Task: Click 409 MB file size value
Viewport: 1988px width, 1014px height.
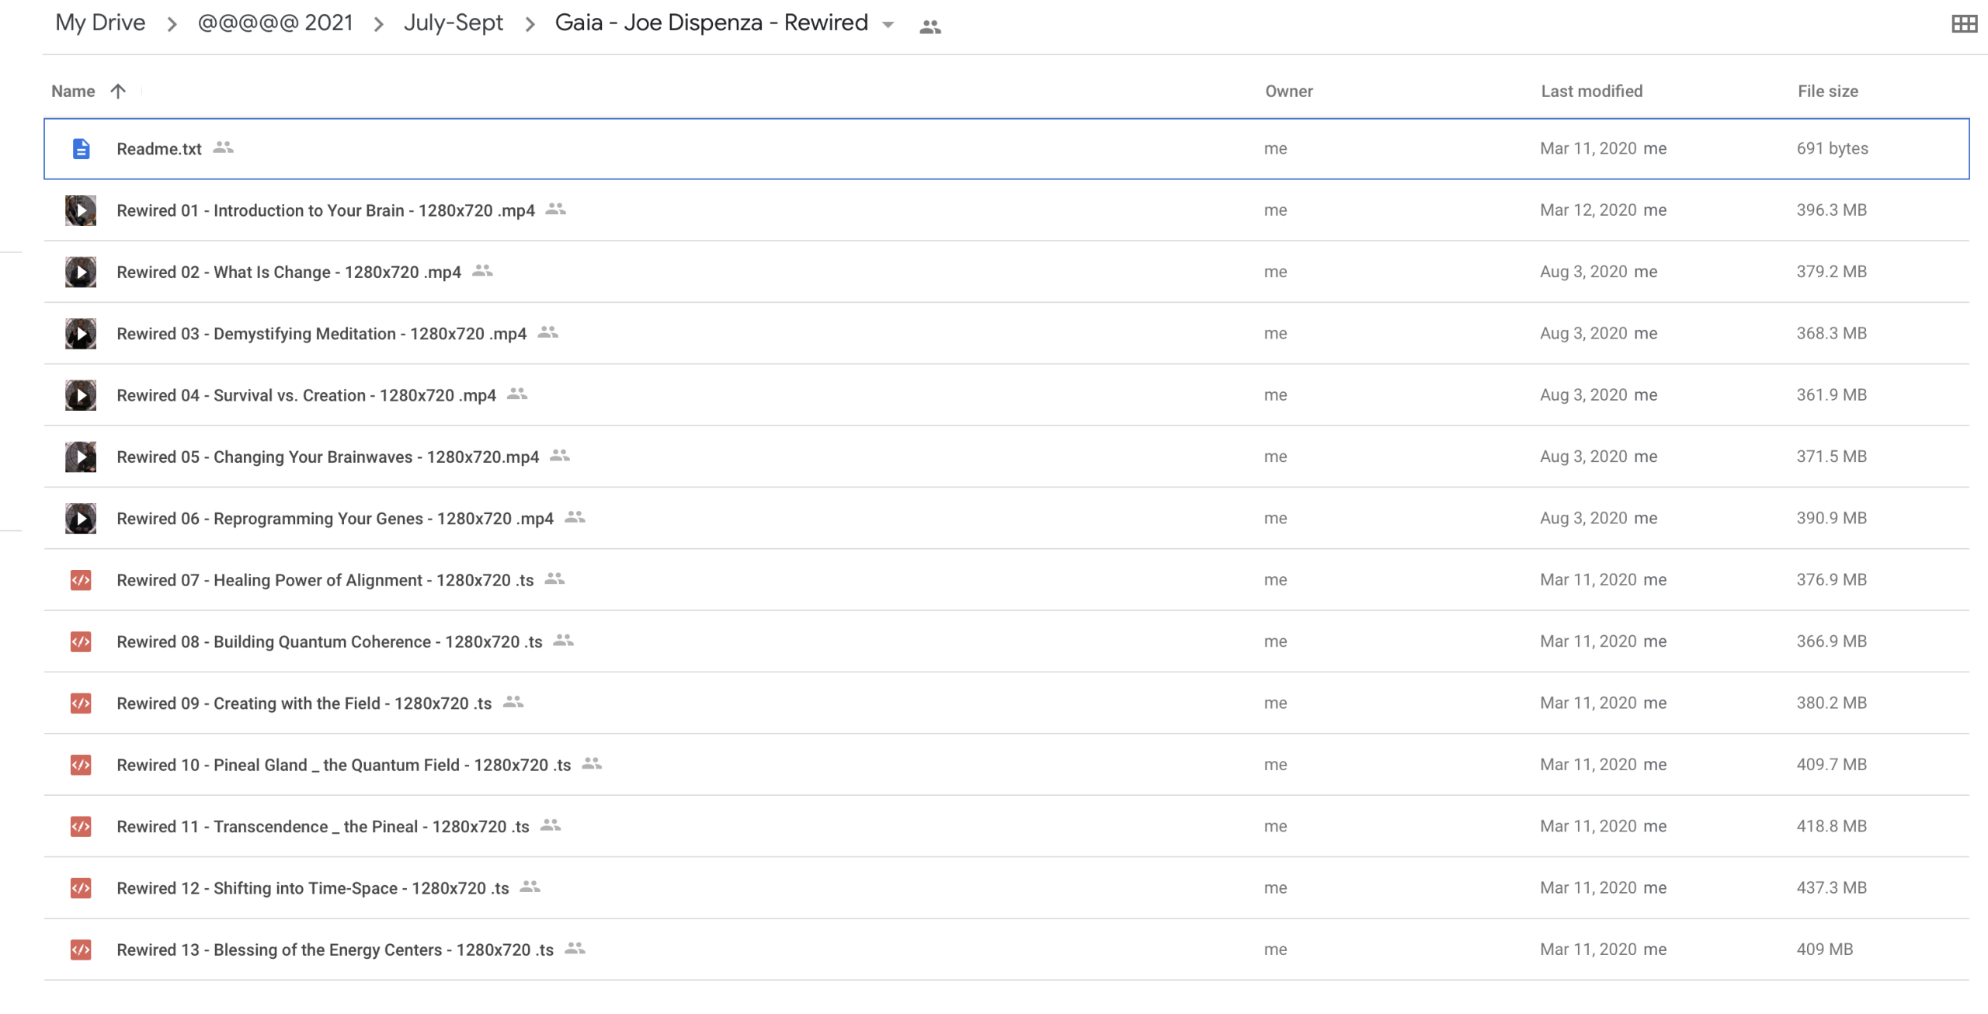Action: tap(1825, 950)
